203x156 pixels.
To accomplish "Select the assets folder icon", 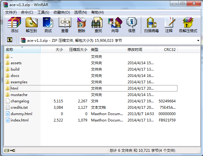I will tap(8, 63).
